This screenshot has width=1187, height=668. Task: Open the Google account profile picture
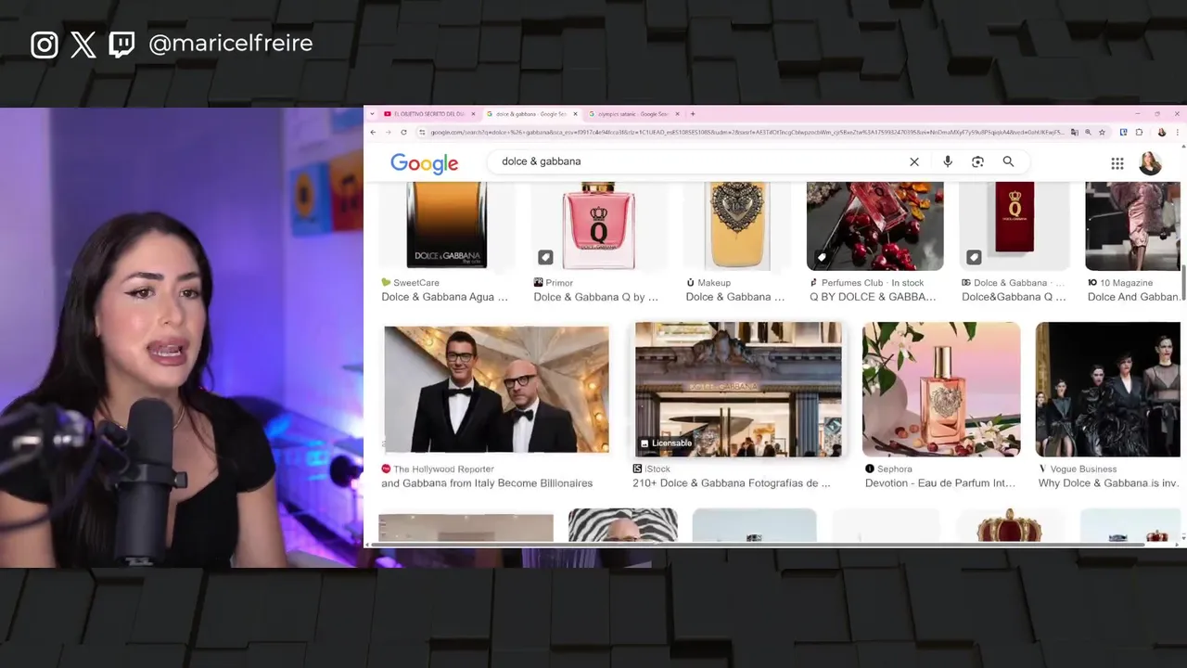(x=1150, y=163)
